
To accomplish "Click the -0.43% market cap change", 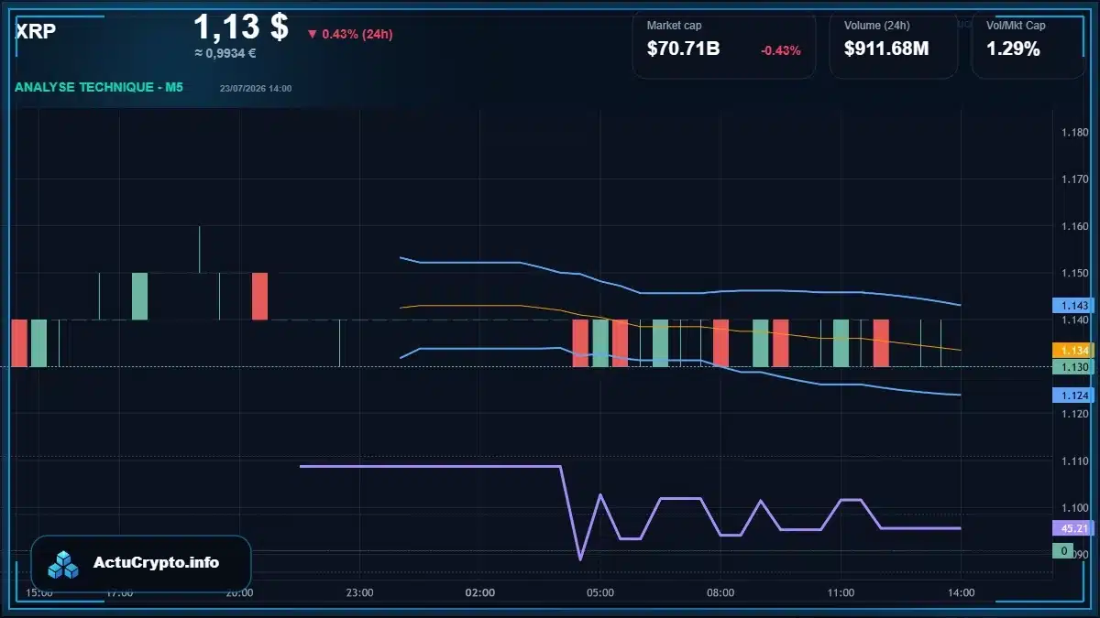I will (781, 50).
